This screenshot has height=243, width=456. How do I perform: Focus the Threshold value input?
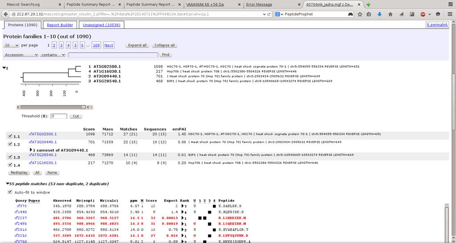pyautogui.click(x=59, y=116)
